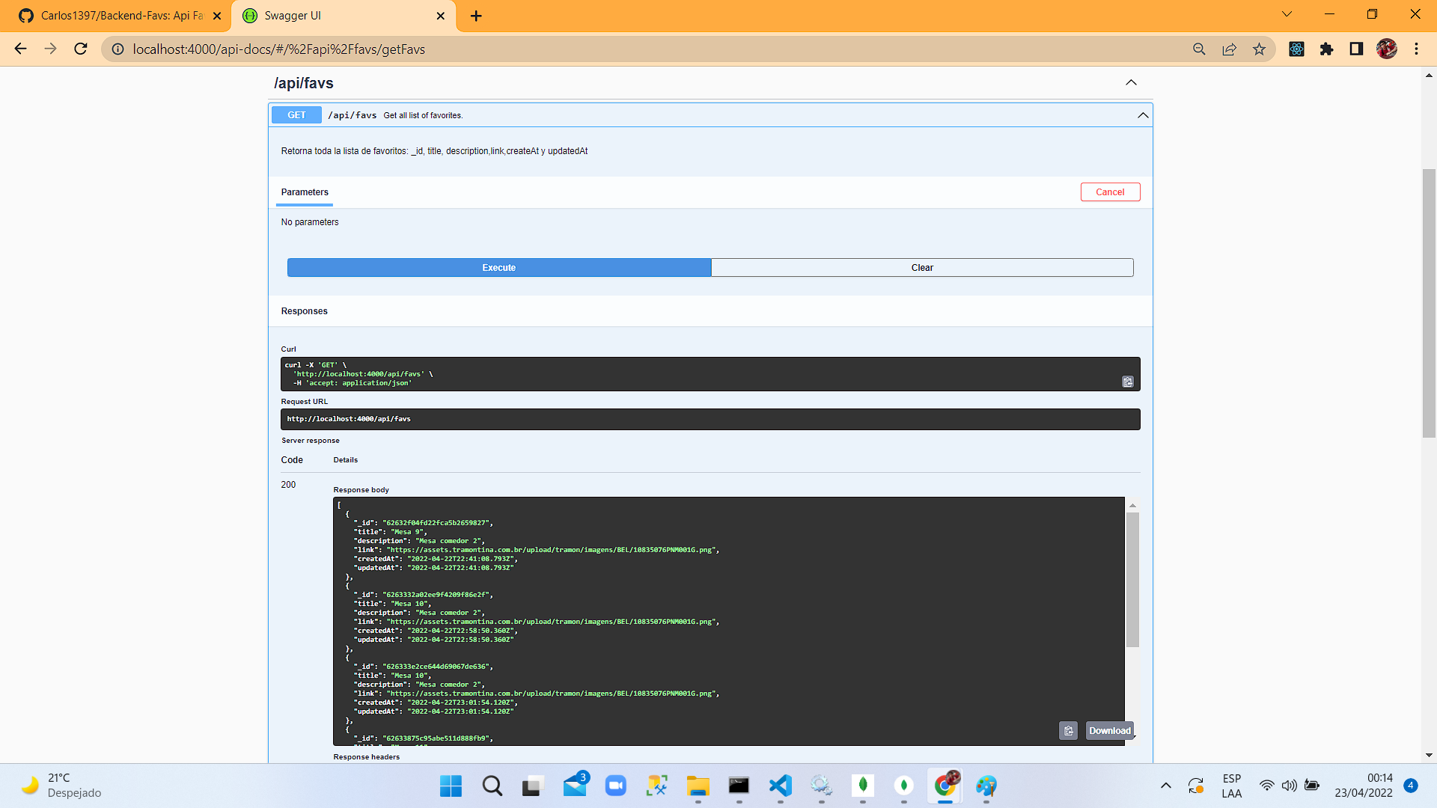Copy the curl command to clipboard
This screenshot has height=808, width=1437.
pyautogui.click(x=1127, y=382)
